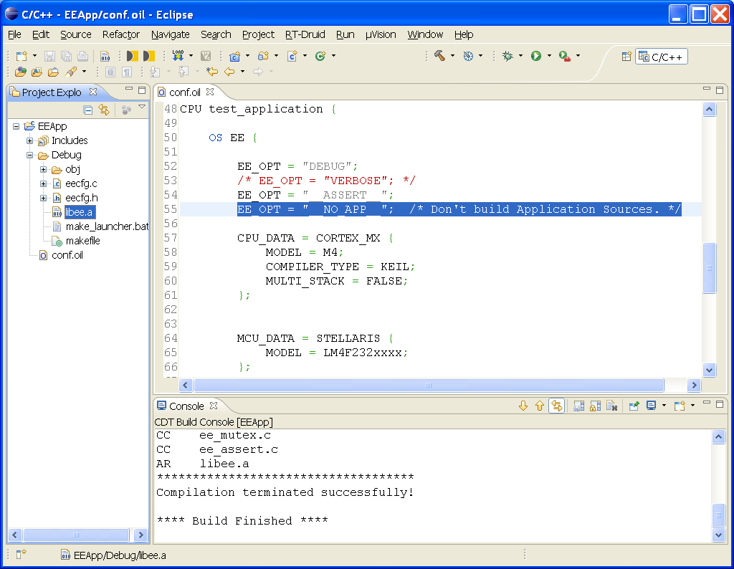Viewport: 734px width, 569px height.
Task: Close the Console view tab
Action: click(214, 405)
